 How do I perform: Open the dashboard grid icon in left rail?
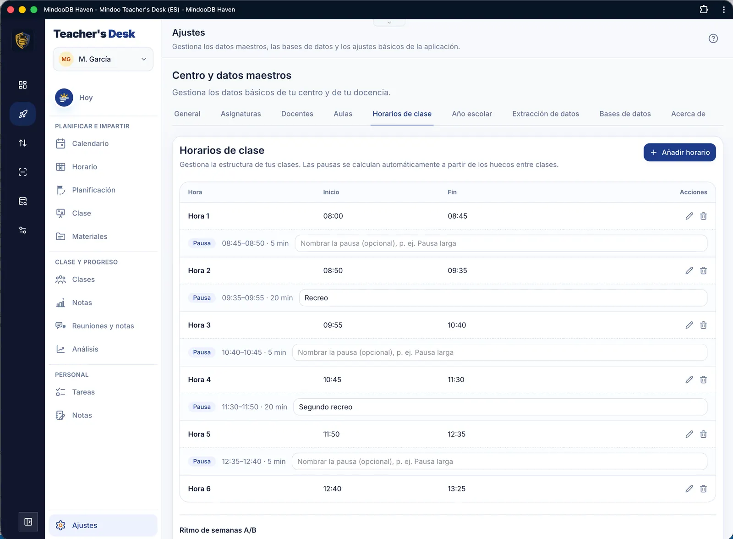tap(22, 85)
